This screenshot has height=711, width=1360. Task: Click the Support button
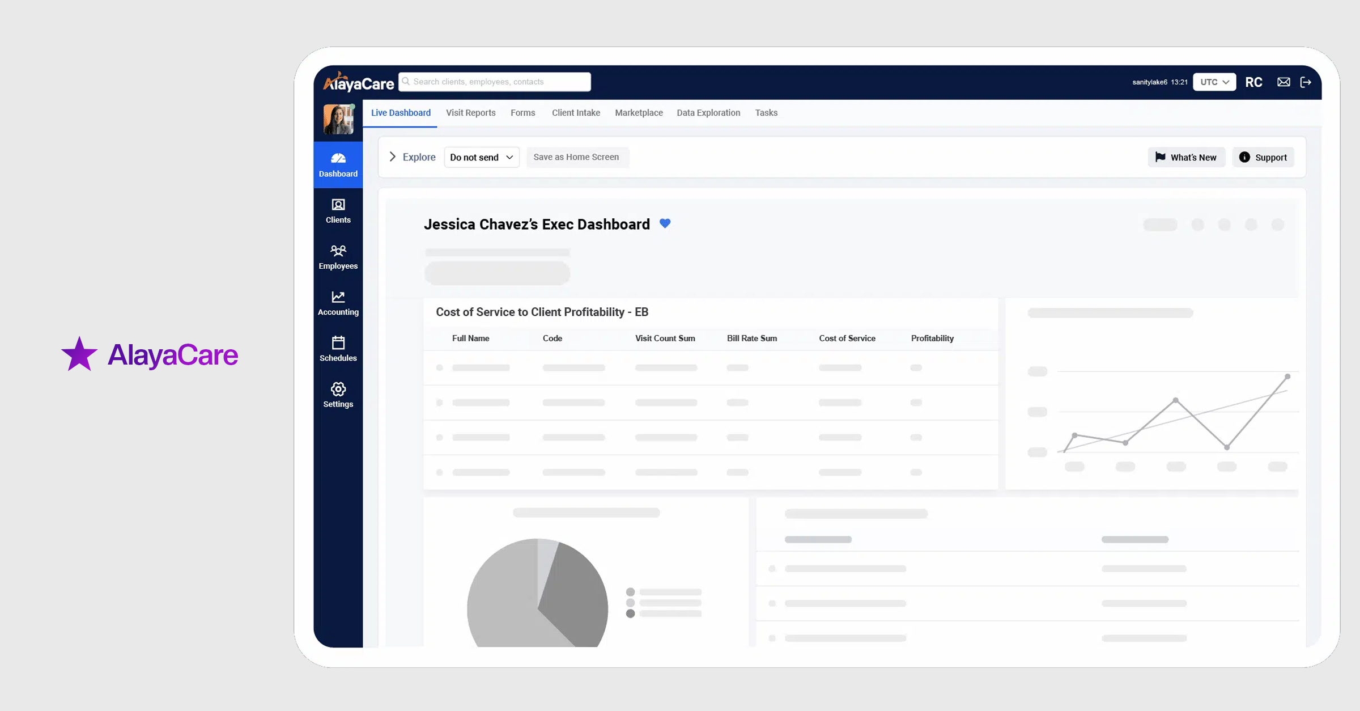point(1263,157)
